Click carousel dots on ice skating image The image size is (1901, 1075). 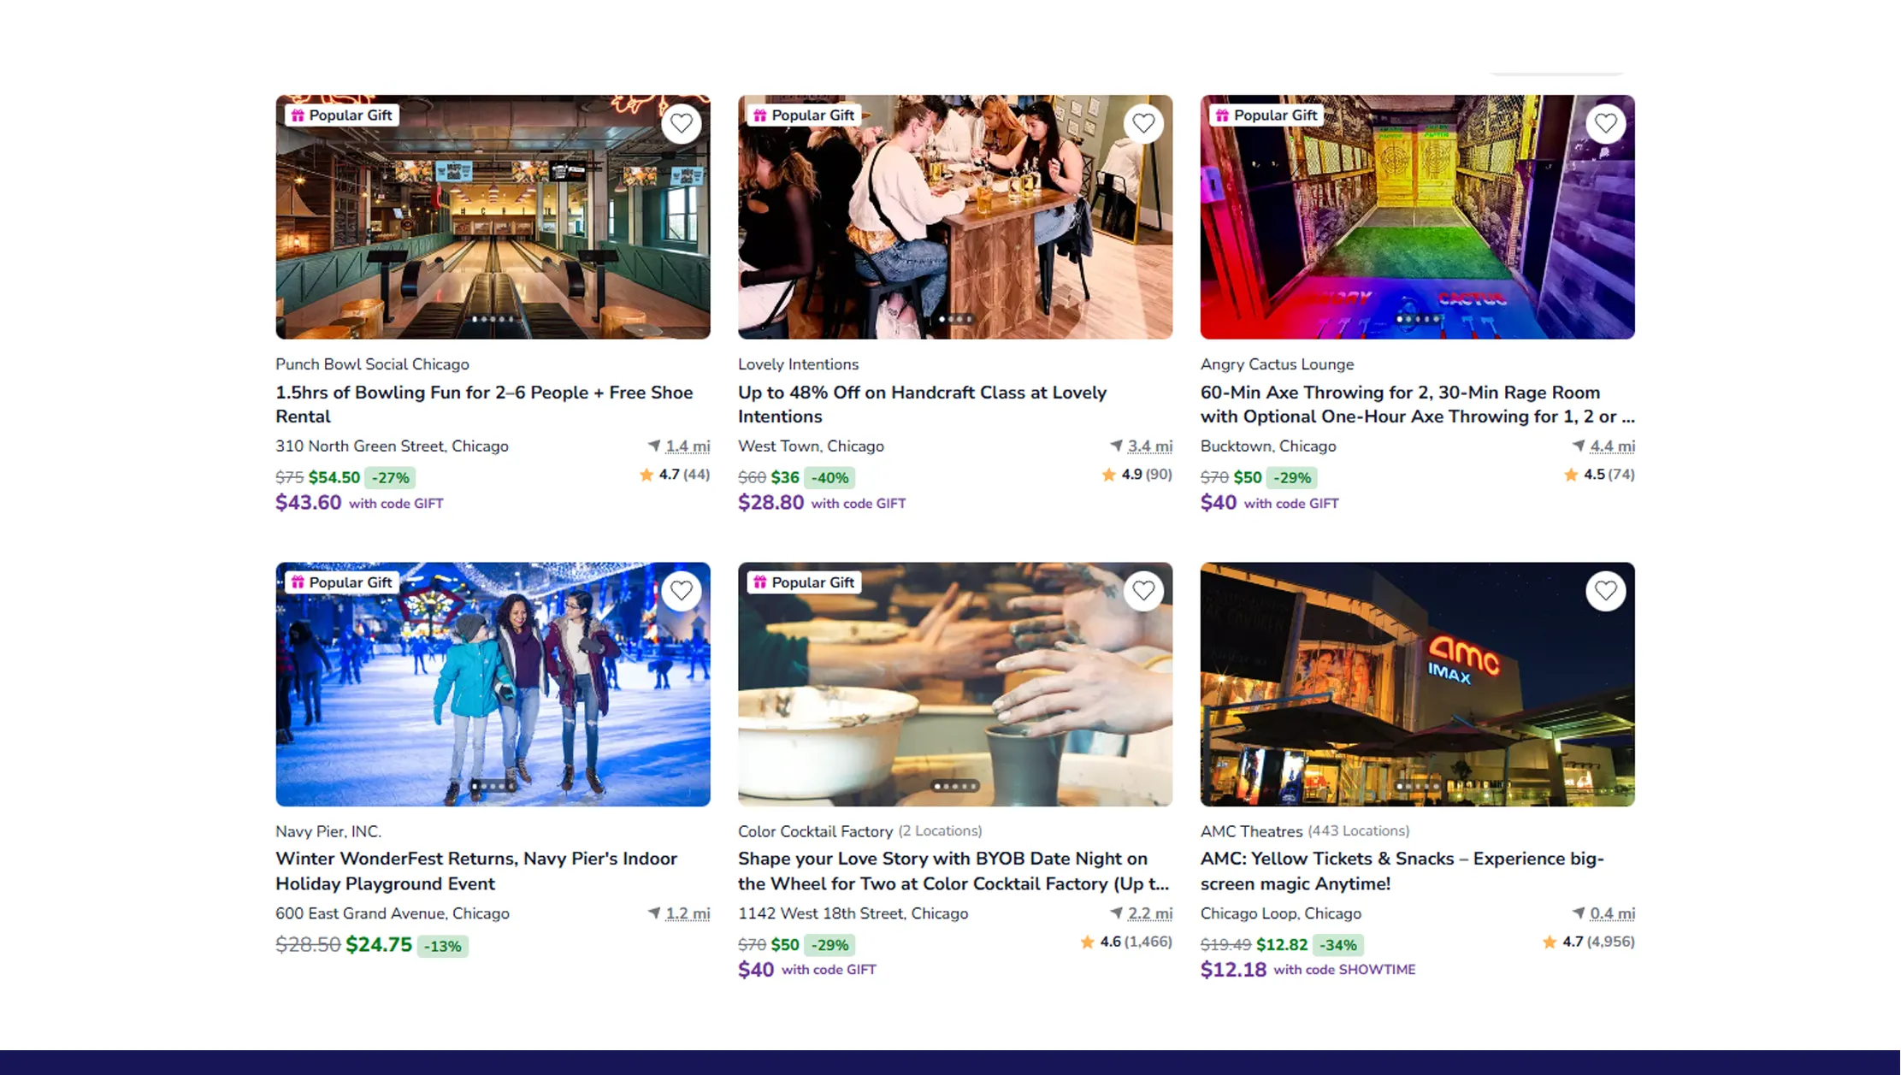(x=493, y=786)
